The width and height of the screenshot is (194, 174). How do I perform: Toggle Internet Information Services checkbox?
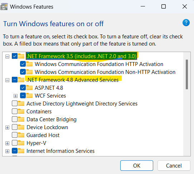(15, 151)
